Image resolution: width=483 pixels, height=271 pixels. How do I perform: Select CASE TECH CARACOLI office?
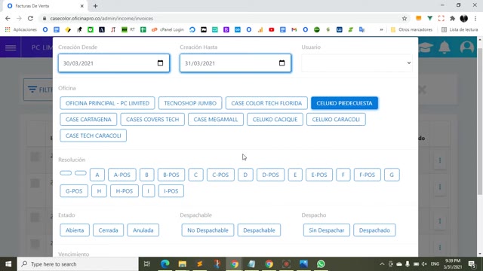click(x=93, y=135)
